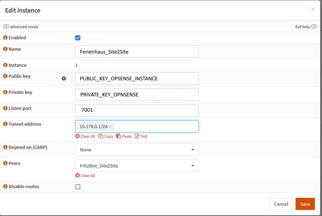Remove the 10.178.0.1/24 tunnel address tag
The width and height of the screenshot is (322, 216).
click(110, 126)
